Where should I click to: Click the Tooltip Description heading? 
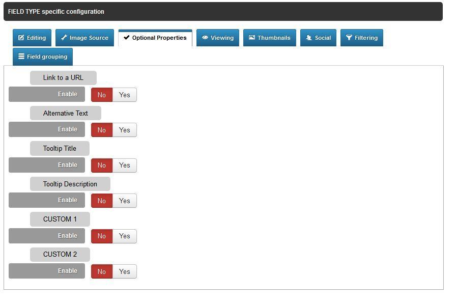click(70, 184)
